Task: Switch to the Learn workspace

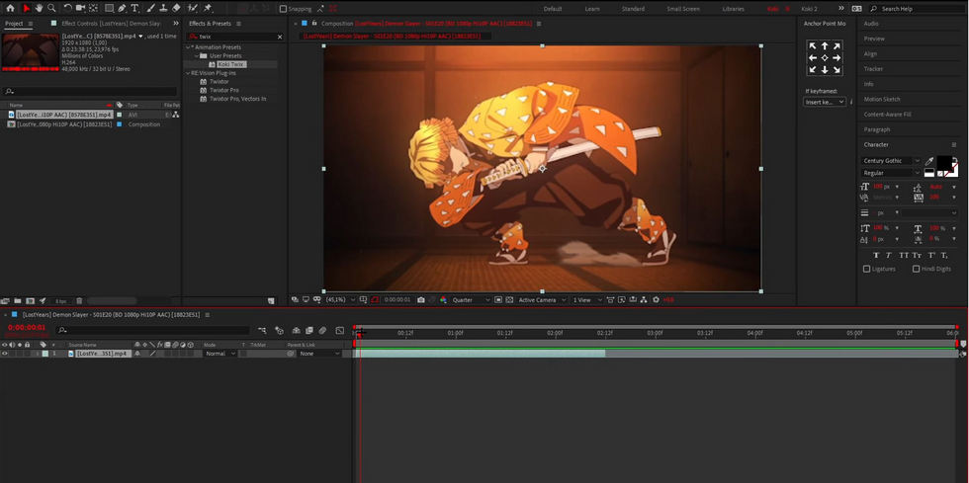Action: [x=592, y=9]
